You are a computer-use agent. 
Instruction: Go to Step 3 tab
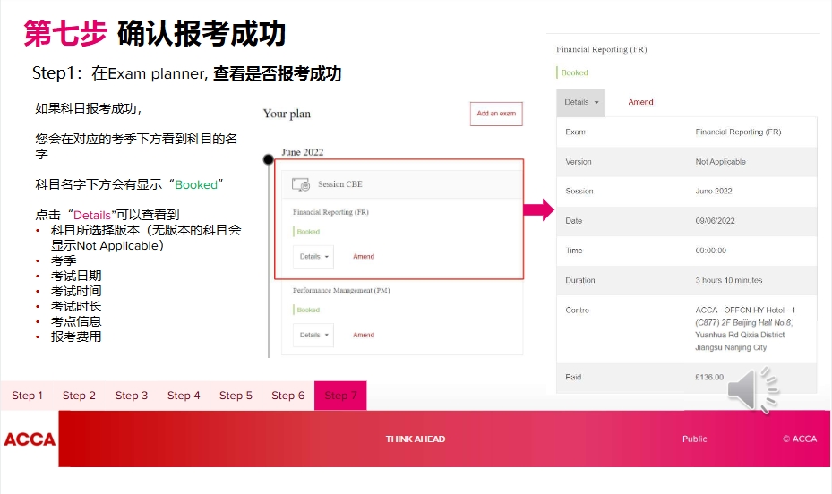click(x=132, y=396)
